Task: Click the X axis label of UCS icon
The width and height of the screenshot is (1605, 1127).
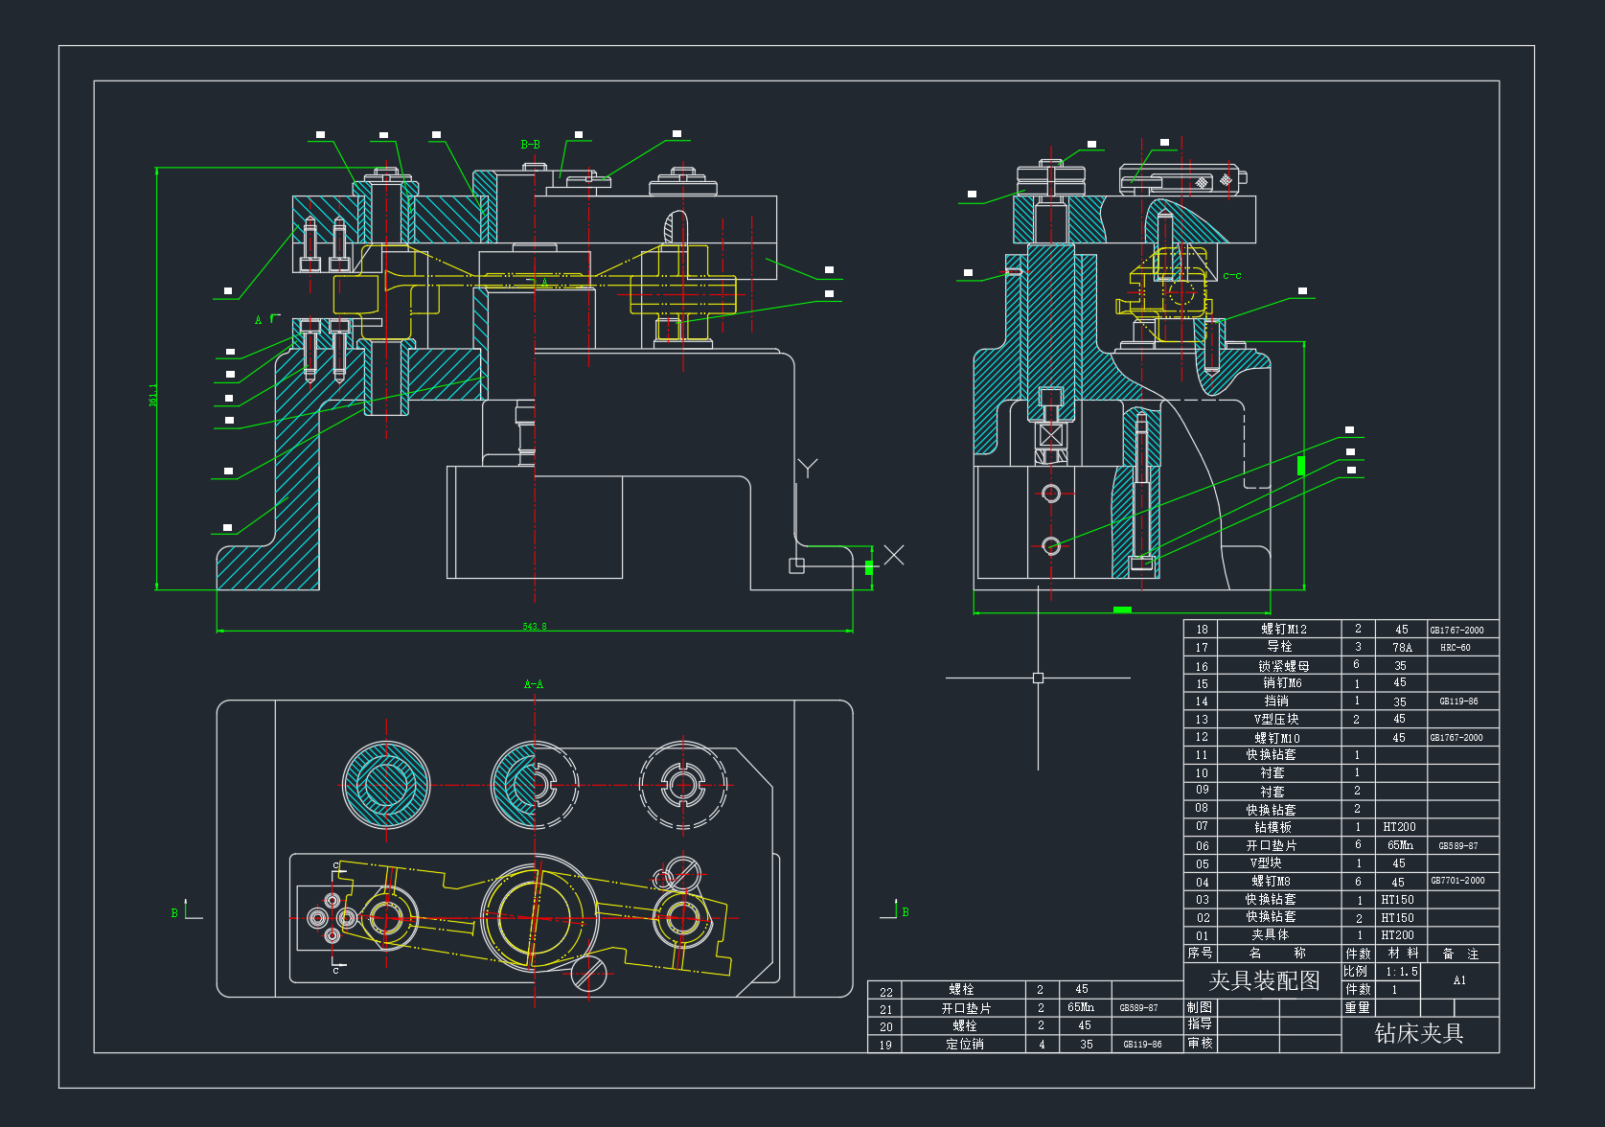Action: click(x=894, y=555)
